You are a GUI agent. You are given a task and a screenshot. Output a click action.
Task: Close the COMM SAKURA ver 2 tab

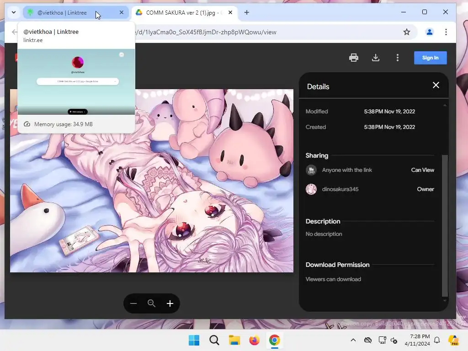pos(230,12)
